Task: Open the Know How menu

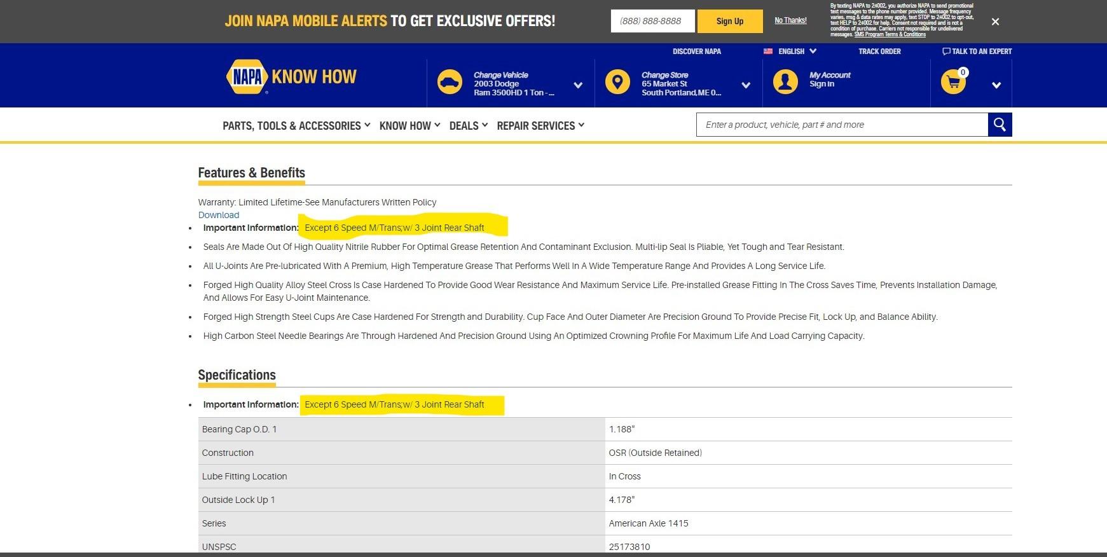Action: (x=409, y=126)
